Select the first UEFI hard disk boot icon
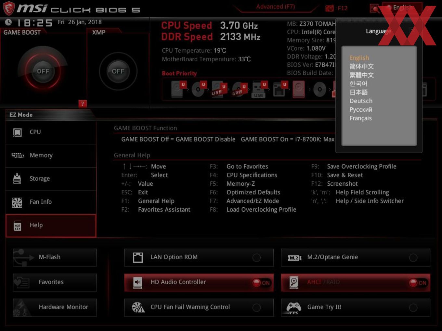Viewport: 442px width, 331px height. click(178, 89)
